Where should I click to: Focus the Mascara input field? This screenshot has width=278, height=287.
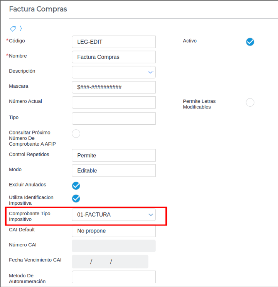(x=113, y=87)
